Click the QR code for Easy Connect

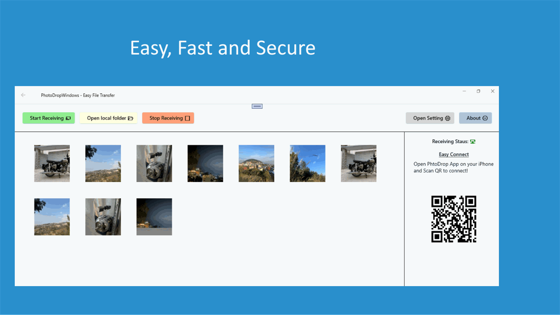point(454,219)
